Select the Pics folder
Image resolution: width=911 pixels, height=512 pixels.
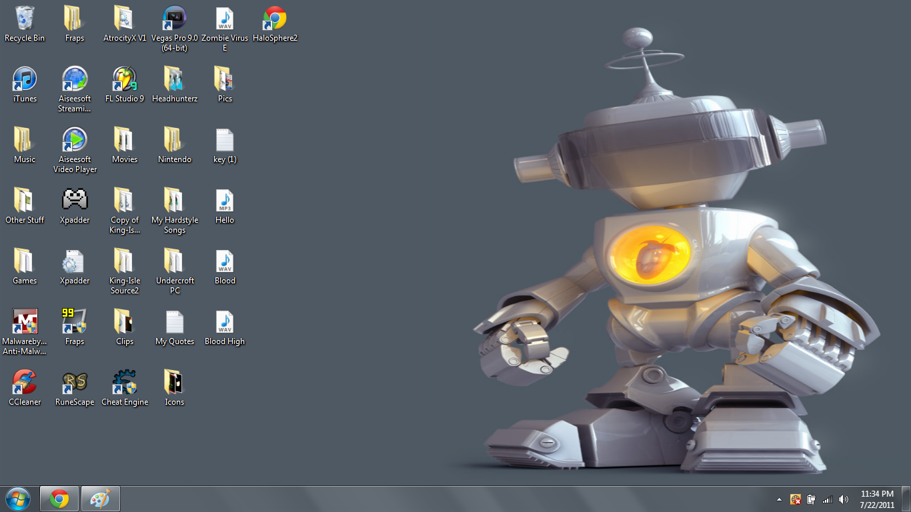(225, 85)
